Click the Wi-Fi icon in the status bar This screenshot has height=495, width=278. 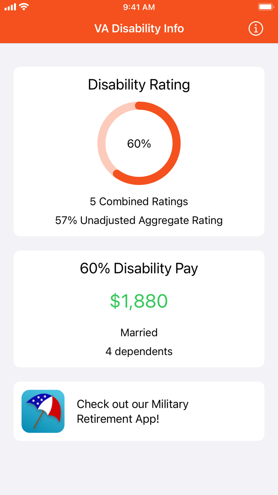(x=23, y=7)
